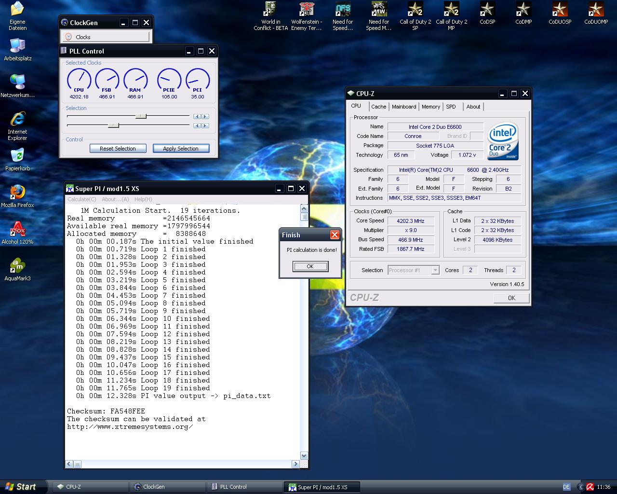Click Reset Selection in PLL Control
Screen dimensions: 617x494
point(118,149)
